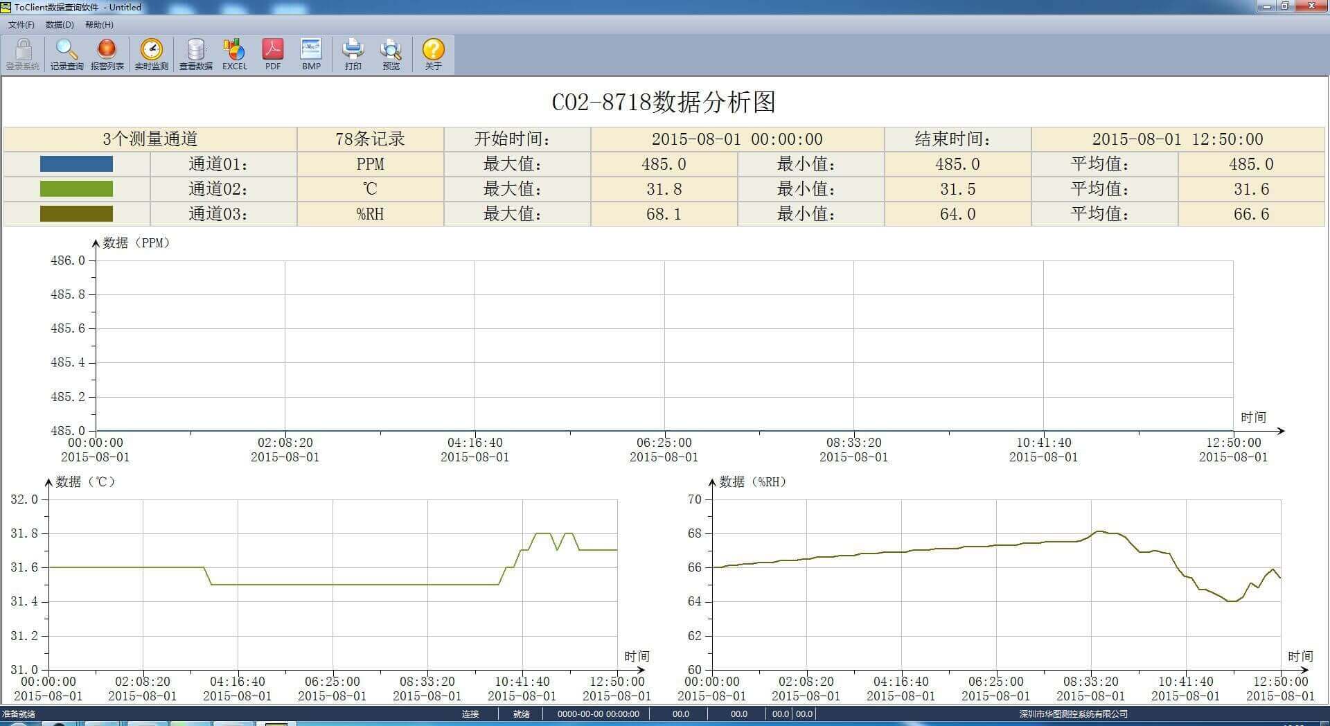Click the blue 通道01 color swatch
Screen dimensions: 1330x726
(x=76, y=164)
